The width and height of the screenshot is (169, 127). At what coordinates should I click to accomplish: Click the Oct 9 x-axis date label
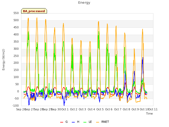pyautogui.click(x=135, y=109)
